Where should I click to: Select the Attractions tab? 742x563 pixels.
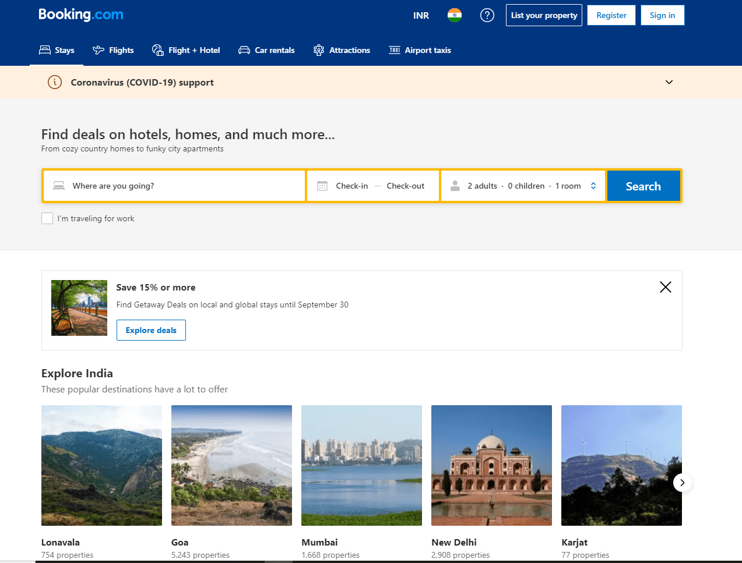point(342,50)
